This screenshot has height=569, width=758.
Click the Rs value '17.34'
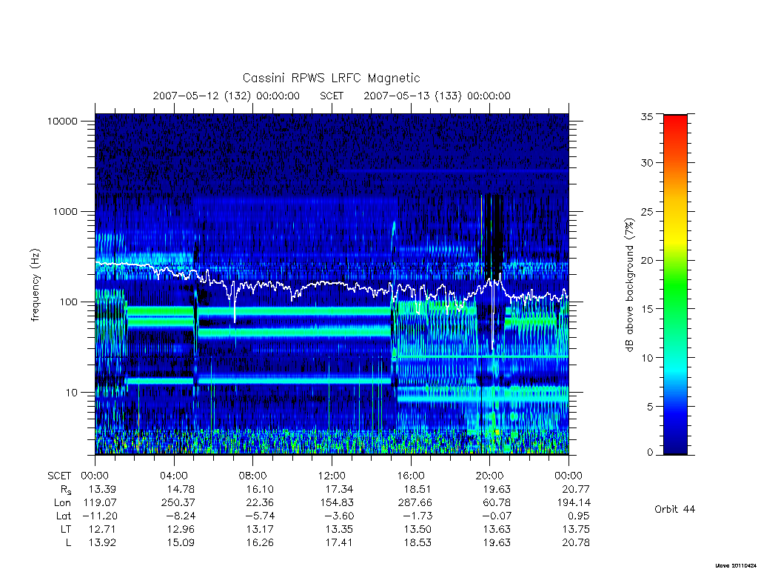click(x=339, y=489)
